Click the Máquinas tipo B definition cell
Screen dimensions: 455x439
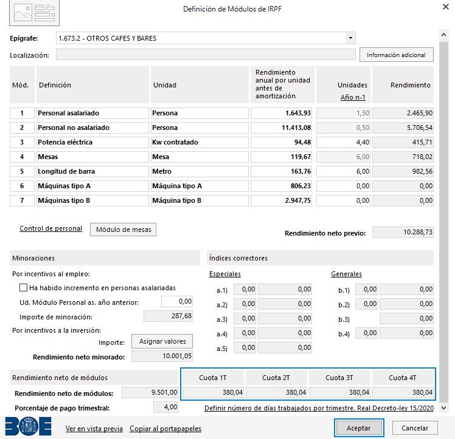pyautogui.click(x=92, y=200)
